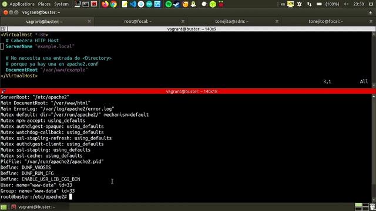Open the Raspberry Pi launcher icon
Image resolution: width=376 pixels, height=211 pixels.
click(221, 4)
